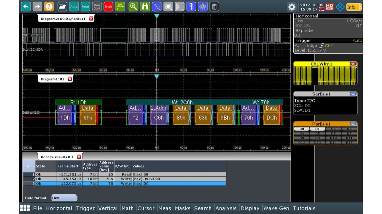382x214 pixels.
Task: Select the blue sine waveform tool
Action: 156,7
